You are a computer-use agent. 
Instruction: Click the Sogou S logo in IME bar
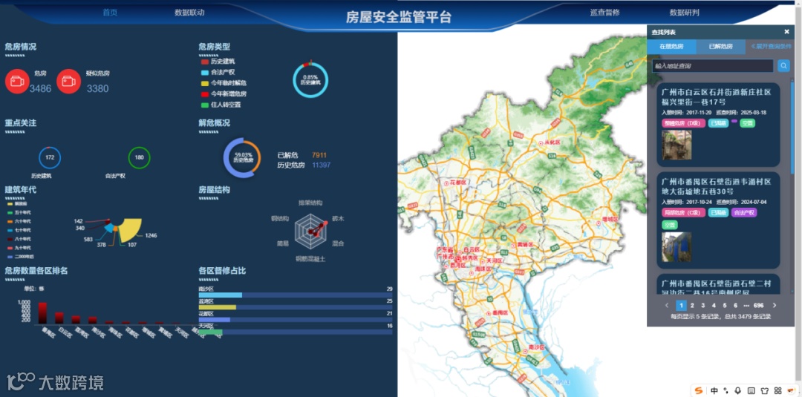pos(699,390)
